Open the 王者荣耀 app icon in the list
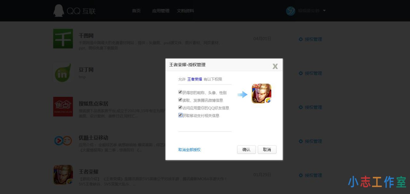 [63, 175]
